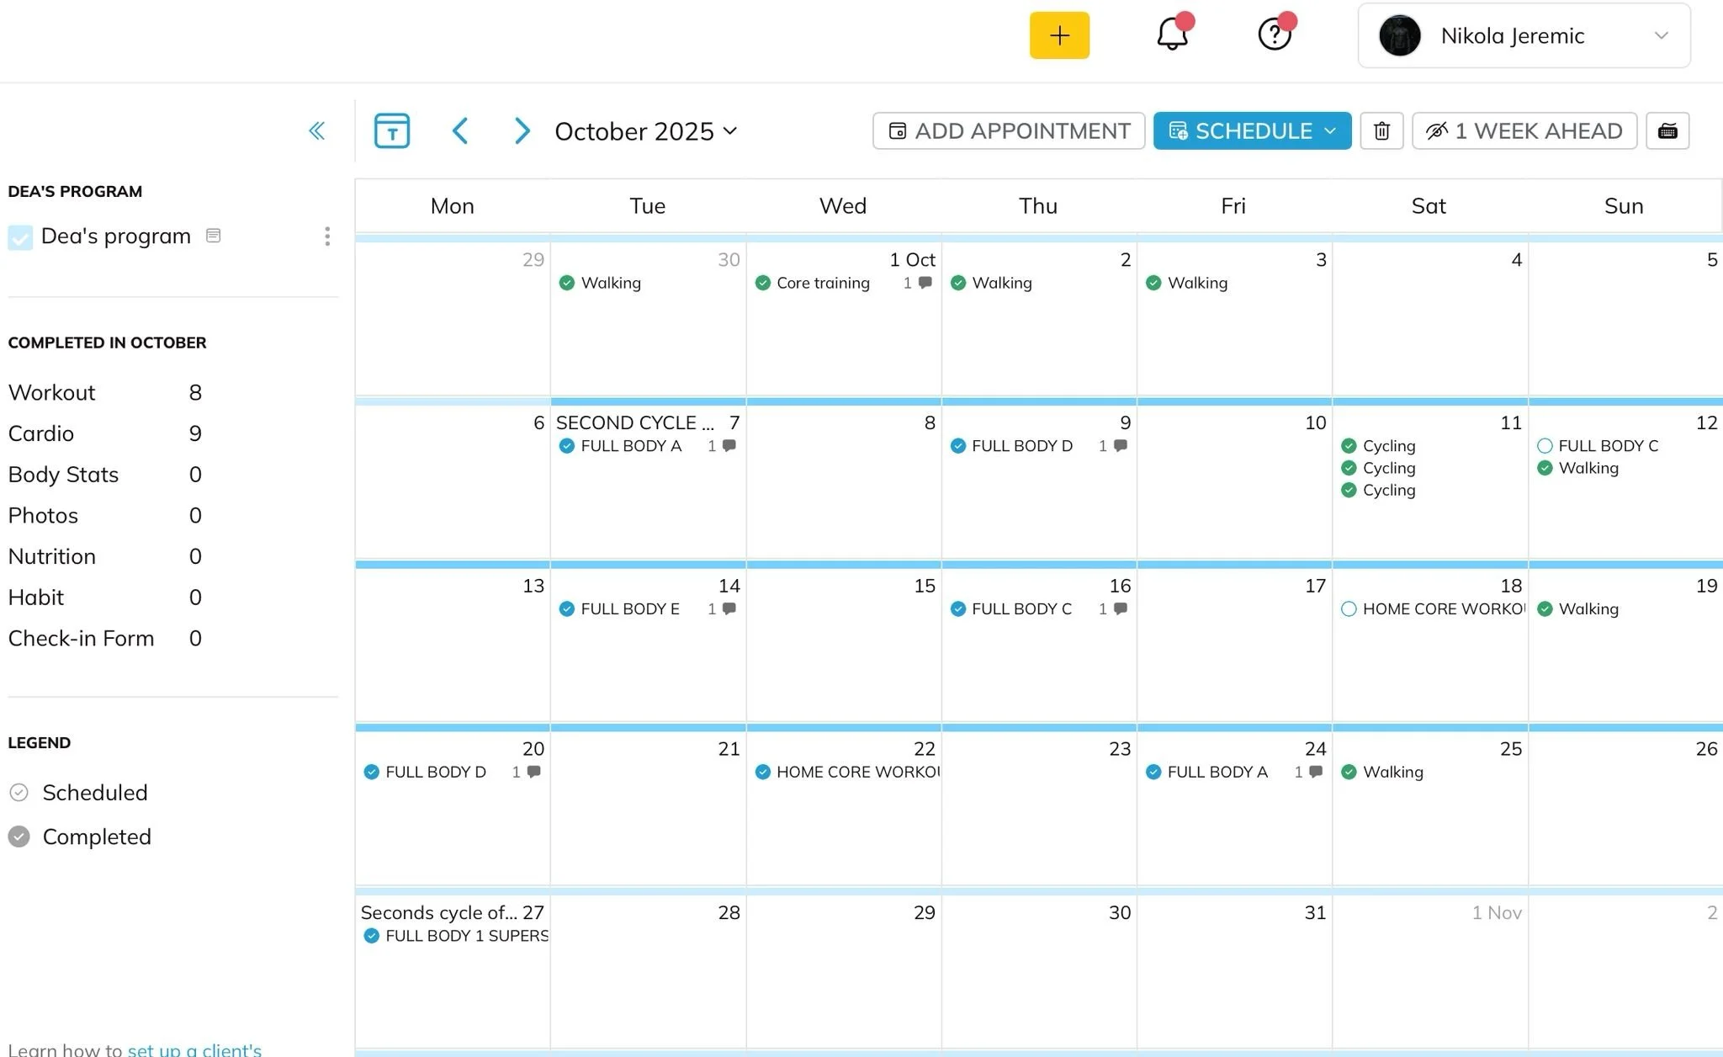Toggle 1 Week Ahead visibility
This screenshot has height=1057, width=1723.
pos(1524,130)
